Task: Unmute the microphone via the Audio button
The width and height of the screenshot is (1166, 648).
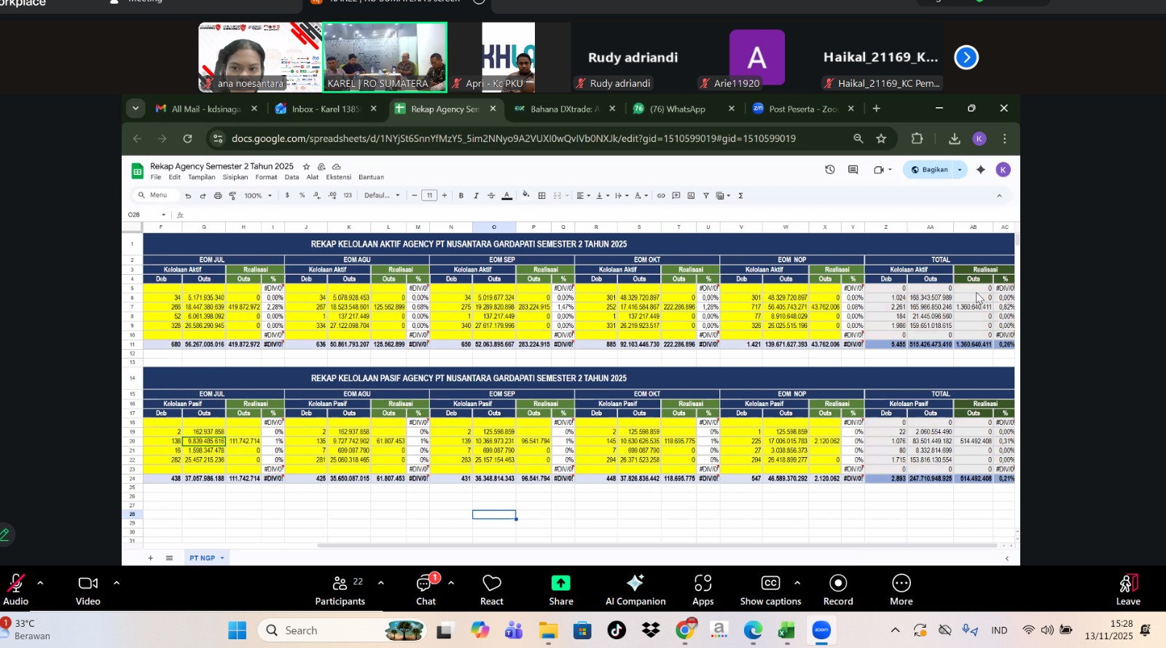Action: [x=15, y=584]
